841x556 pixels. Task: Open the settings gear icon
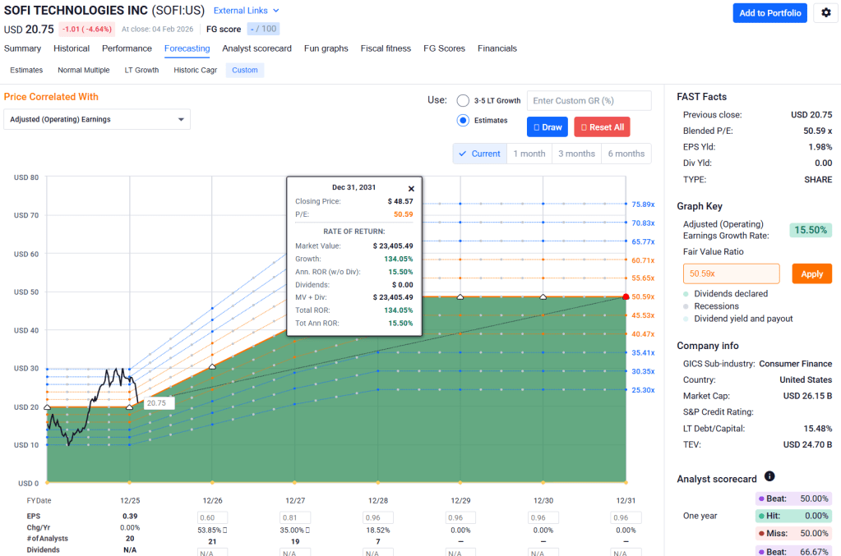(x=825, y=13)
